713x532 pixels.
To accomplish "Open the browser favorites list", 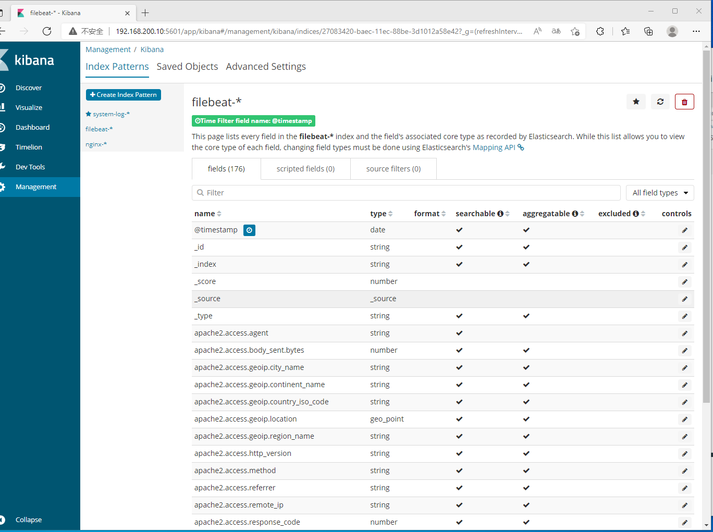I will [625, 31].
